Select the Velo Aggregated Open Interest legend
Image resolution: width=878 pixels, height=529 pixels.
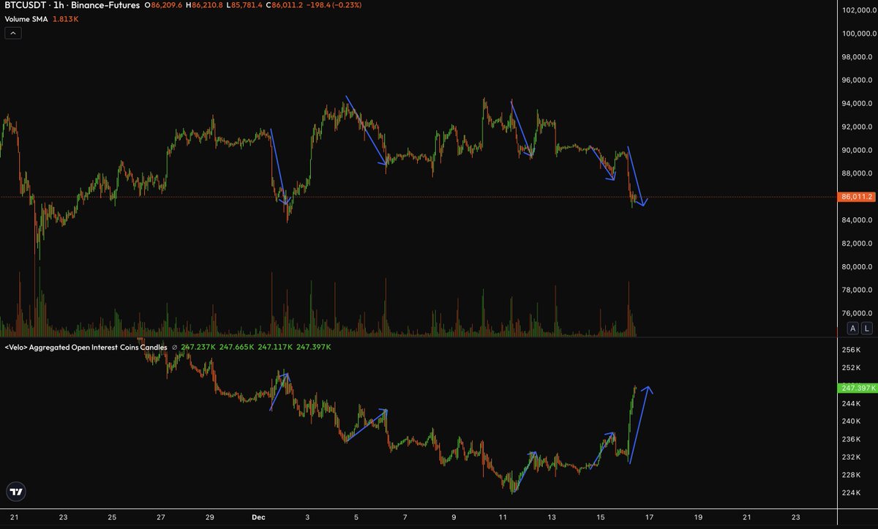(x=86, y=347)
